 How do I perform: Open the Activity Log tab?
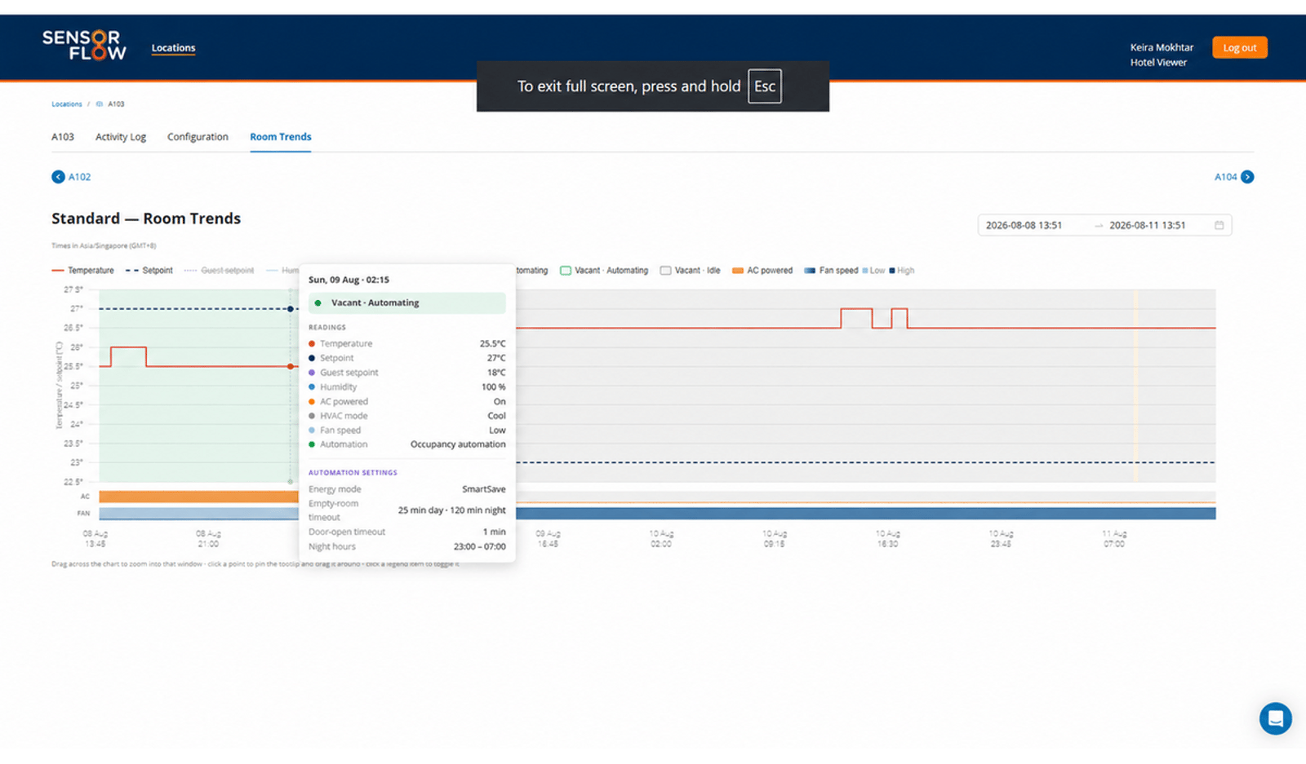[121, 137]
